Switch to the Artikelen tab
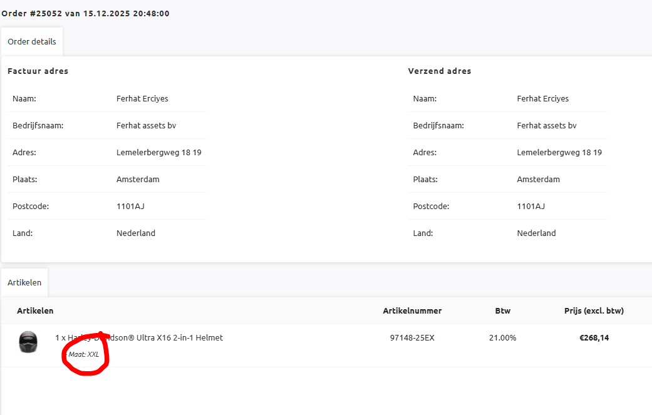The image size is (652, 415). click(24, 282)
